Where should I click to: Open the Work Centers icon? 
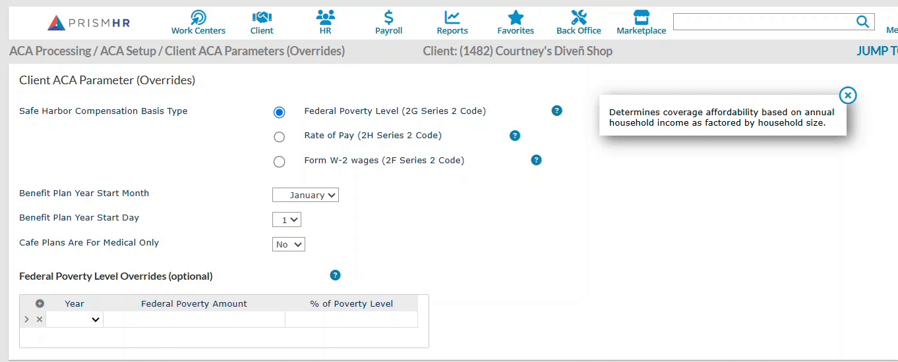(x=198, y=18)
